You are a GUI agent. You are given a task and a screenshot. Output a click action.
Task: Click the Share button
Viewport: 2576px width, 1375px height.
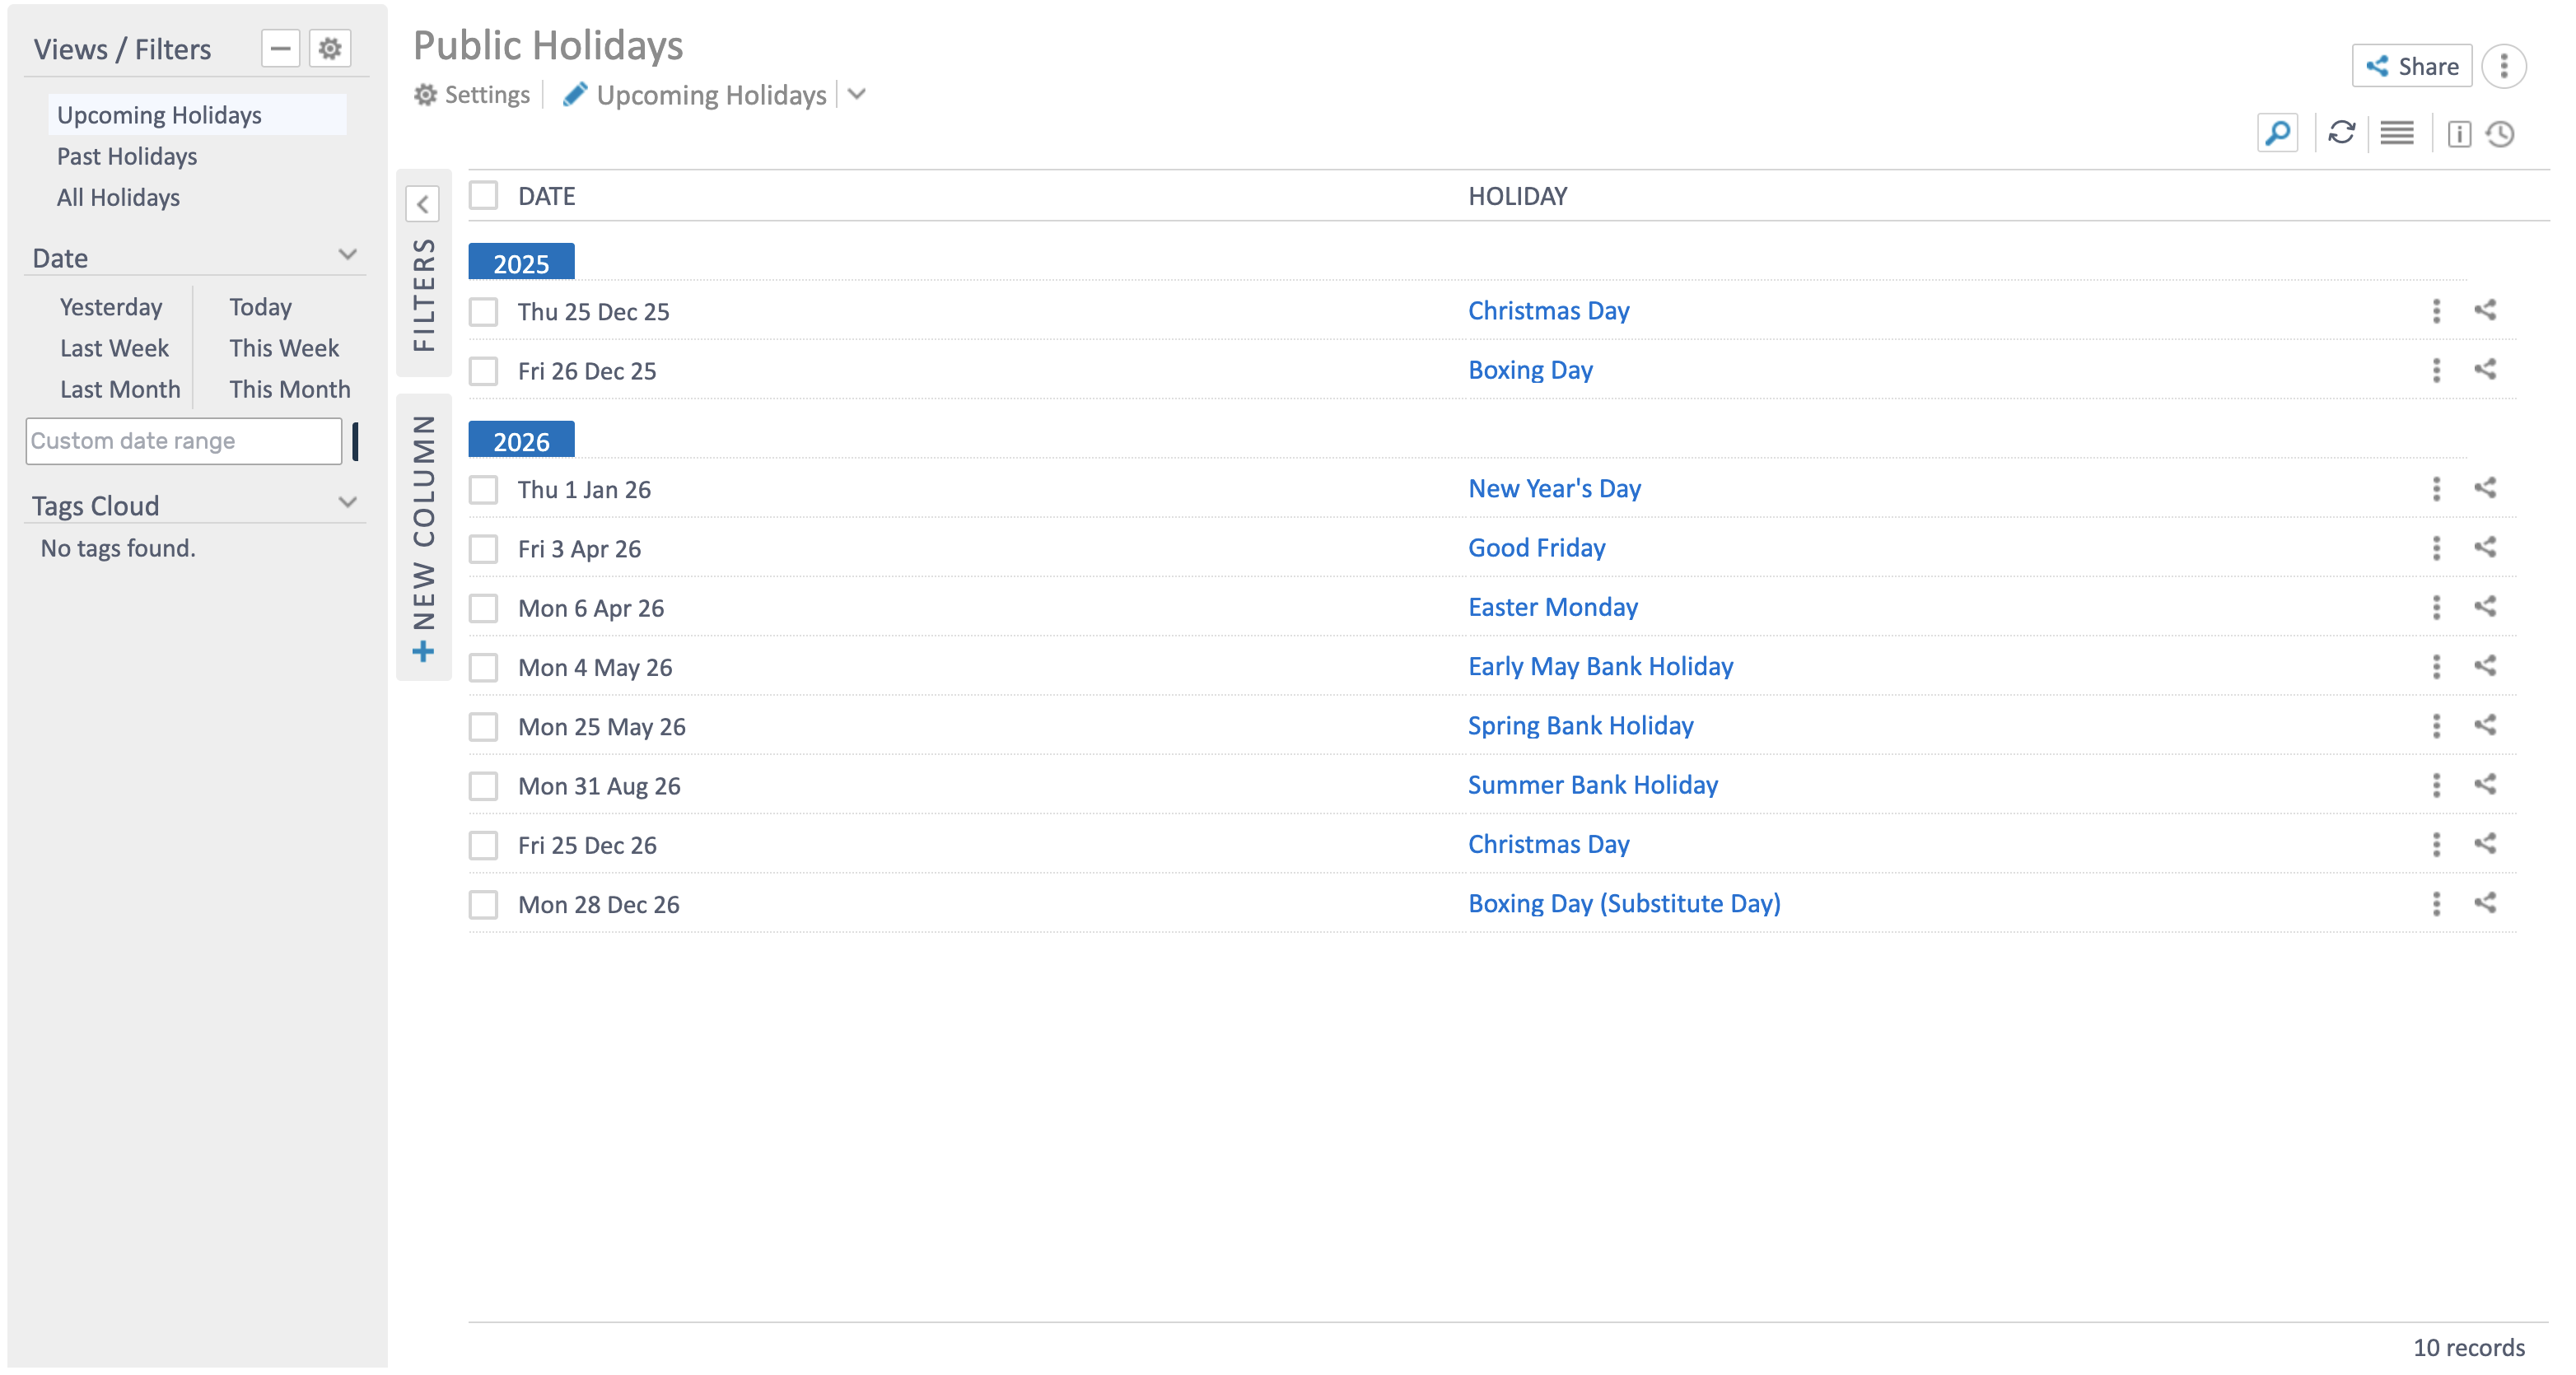[x=2411, y=67]
